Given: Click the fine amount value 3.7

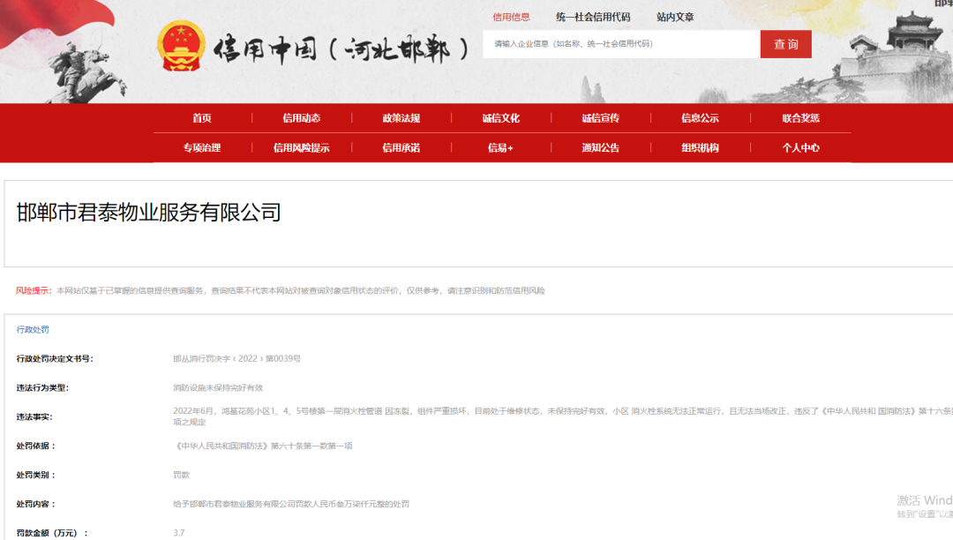Looking at the screenshot, I should coord(178,533).
